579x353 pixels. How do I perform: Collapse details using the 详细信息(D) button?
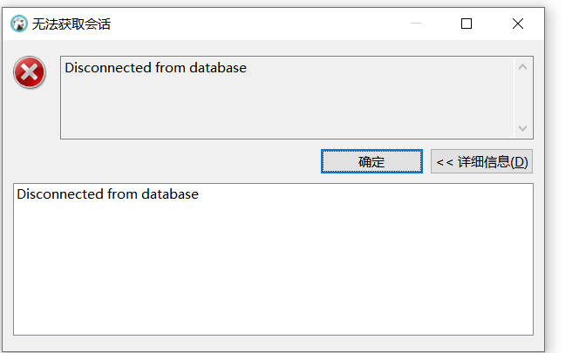coord(481,161)
